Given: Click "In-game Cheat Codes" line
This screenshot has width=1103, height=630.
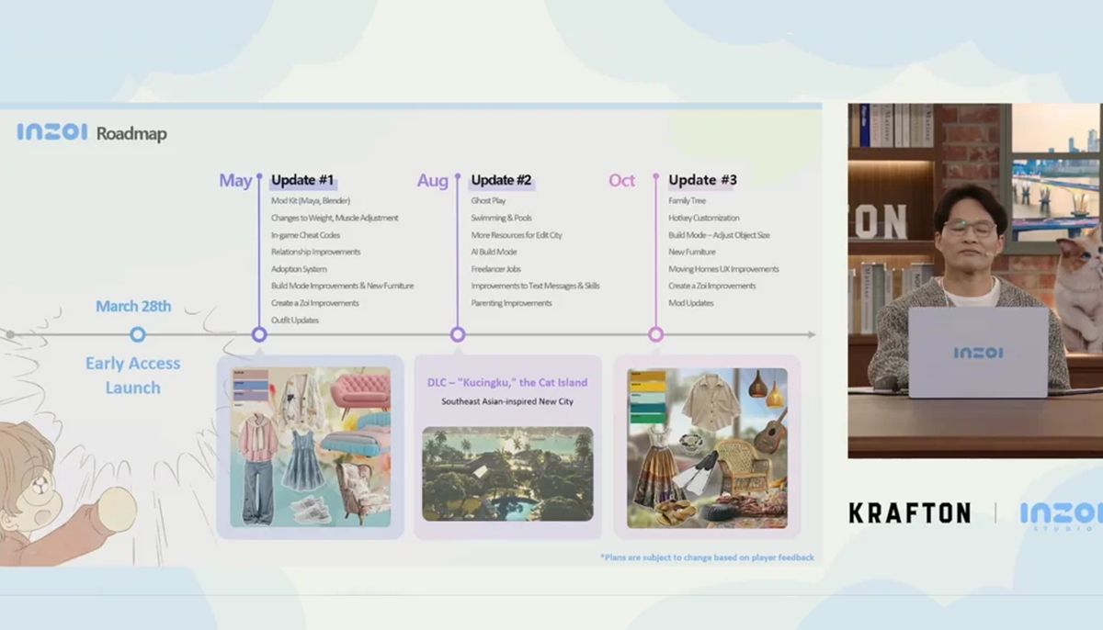Looking at the screenshot, I should coord(305,235).
